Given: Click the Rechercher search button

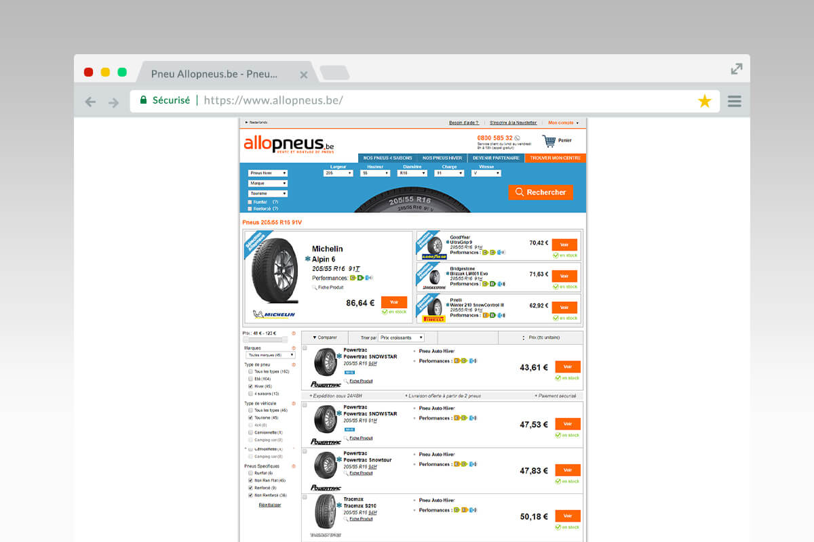Looking at the screenshot, I should (541, 192).
